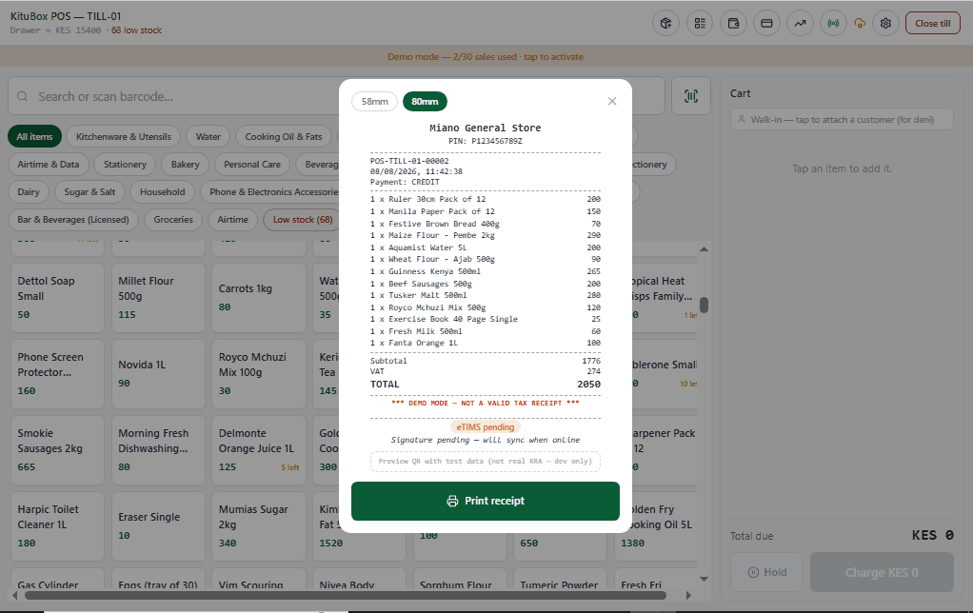973x613 pixels.
Task: Select the Airtime category chip
Action: 232,220
